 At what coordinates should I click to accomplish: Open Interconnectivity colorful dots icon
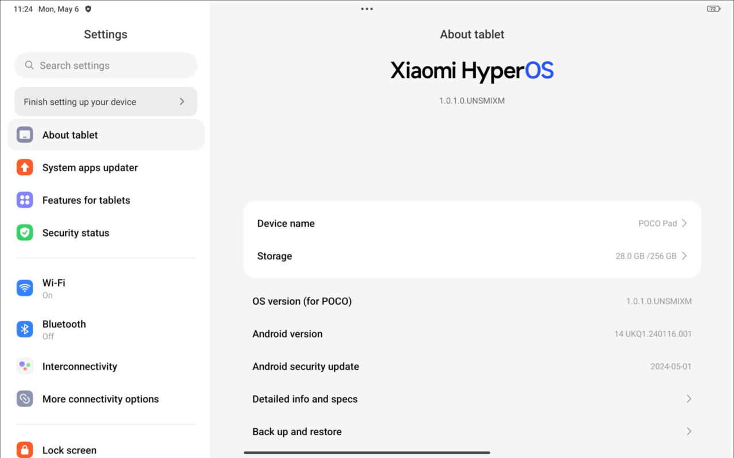coord(25,366)
